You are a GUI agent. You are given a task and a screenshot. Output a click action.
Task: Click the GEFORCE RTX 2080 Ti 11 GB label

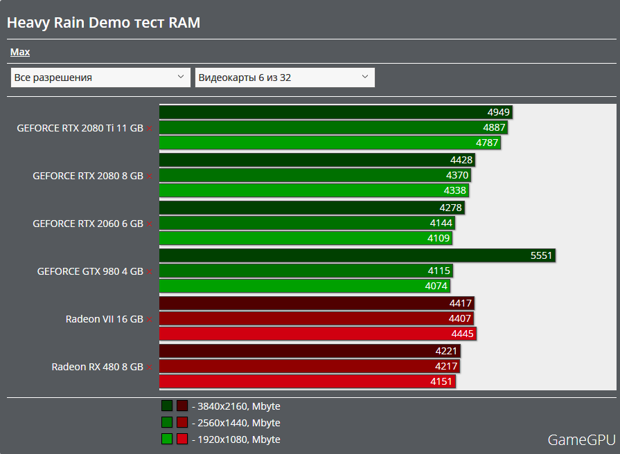click(80, 128)
